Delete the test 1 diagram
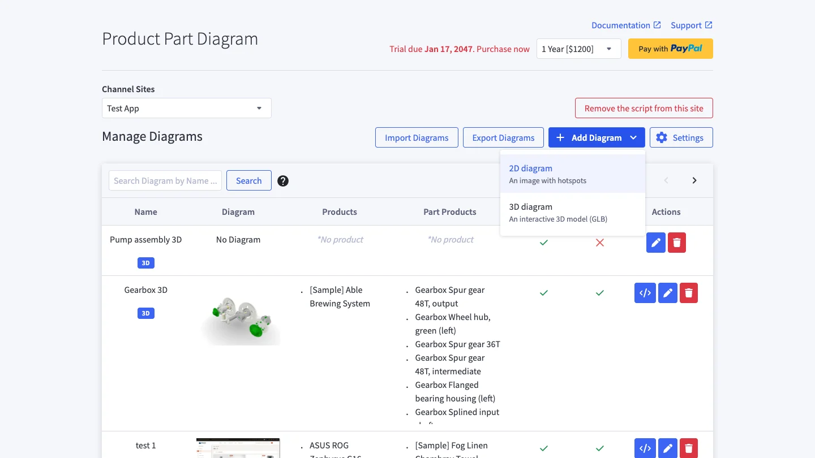This screenshot has width=815, height=458. coord(689,448)
